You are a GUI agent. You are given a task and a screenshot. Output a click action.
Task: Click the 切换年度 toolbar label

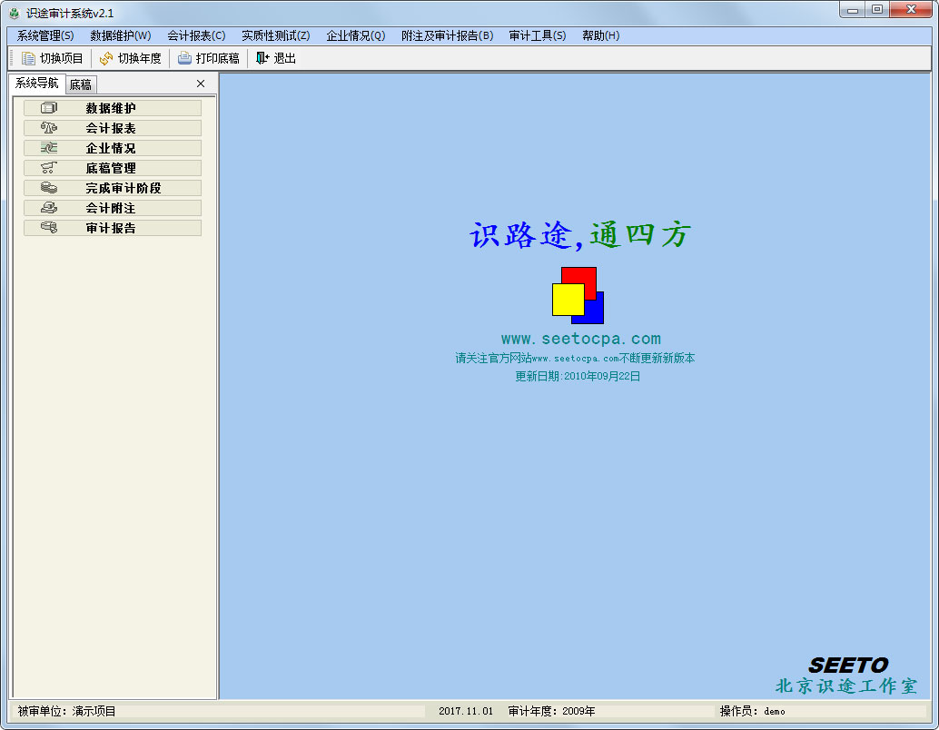pyautogui.click(x=140, y=58)
